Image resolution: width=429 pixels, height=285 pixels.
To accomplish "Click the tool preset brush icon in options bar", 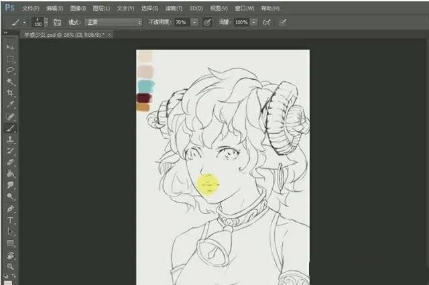I will point(16,22).
